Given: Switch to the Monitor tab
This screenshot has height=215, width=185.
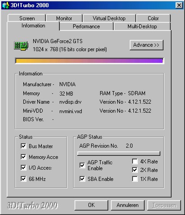Looking at the screenshot, I should click(64, 18).
